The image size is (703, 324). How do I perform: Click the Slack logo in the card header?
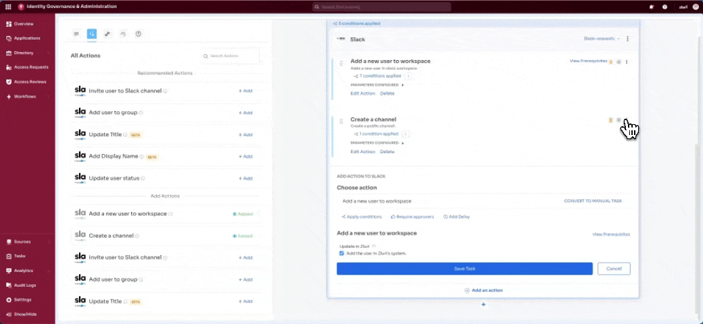341,39
